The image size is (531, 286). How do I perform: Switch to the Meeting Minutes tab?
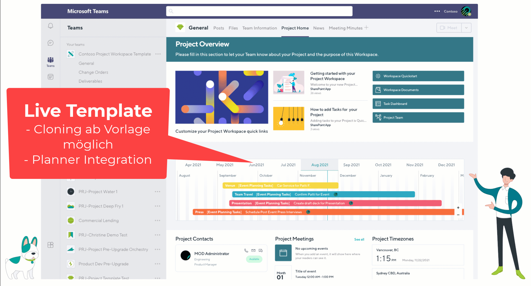pyautogui.click(x=345, y=28)
